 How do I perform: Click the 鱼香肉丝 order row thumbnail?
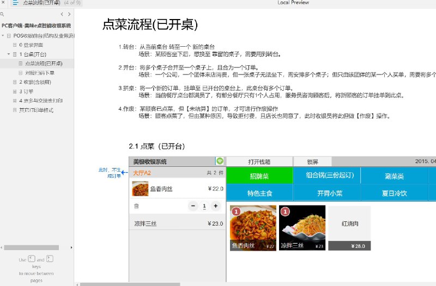pyautogui.click(x=140, y=189)
